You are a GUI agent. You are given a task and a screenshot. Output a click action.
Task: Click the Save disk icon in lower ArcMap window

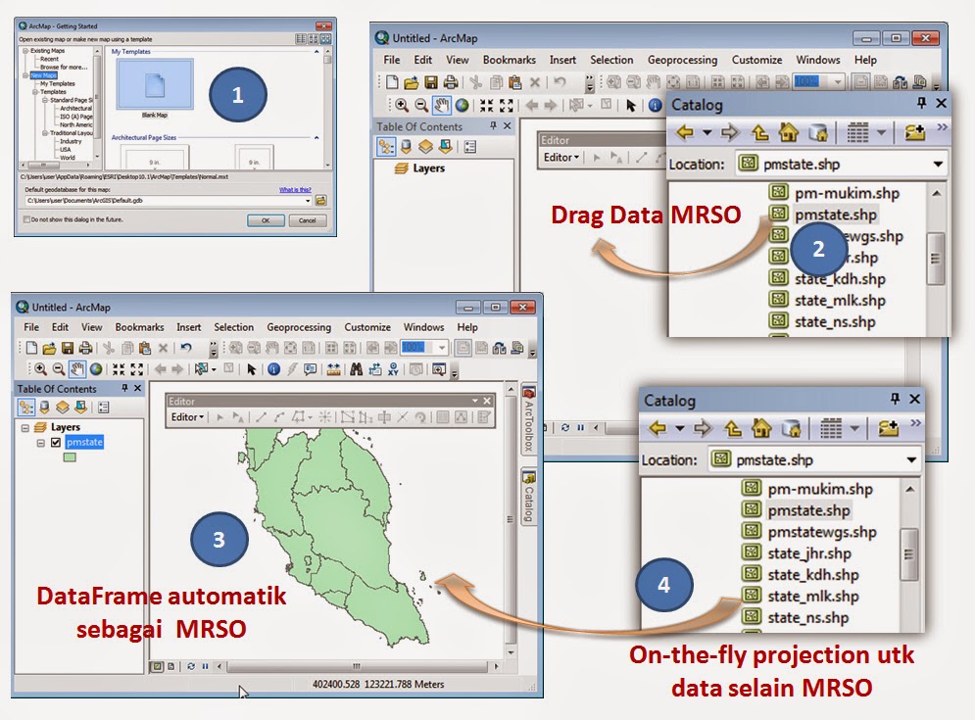(x=68, y=348)
